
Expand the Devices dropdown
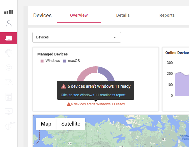[x=76, y=37]
